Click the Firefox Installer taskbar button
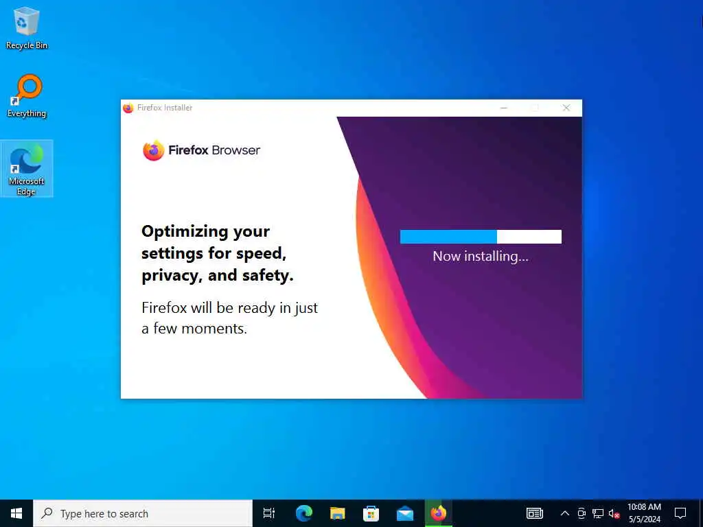 (x=439, y=513)
